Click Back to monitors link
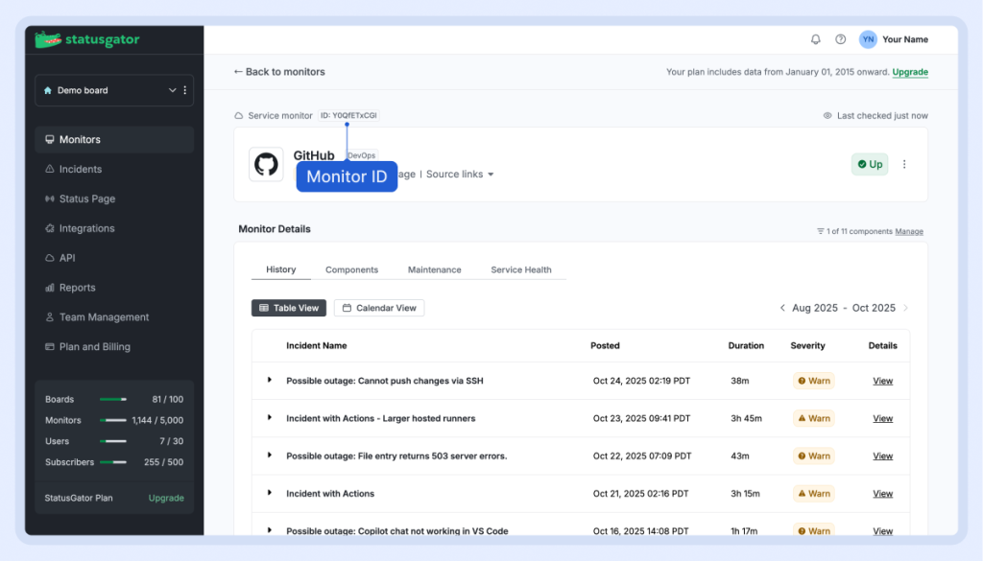The height and width of the screenshot is (561, 983). point(279,72)
